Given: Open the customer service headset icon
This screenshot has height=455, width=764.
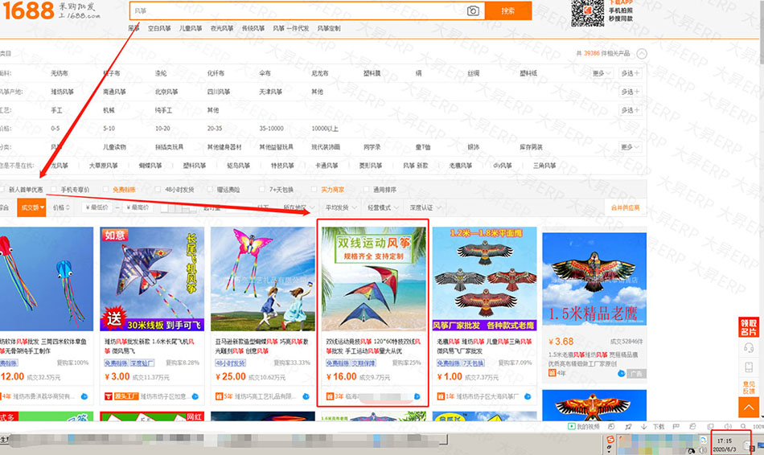Looking at the screenshot, I should pos(749,347).
